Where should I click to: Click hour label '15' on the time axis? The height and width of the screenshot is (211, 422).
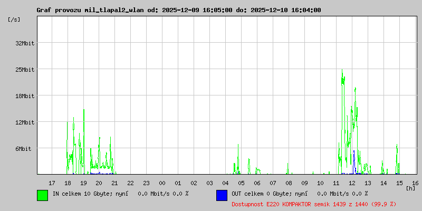[x=399, y=183]
